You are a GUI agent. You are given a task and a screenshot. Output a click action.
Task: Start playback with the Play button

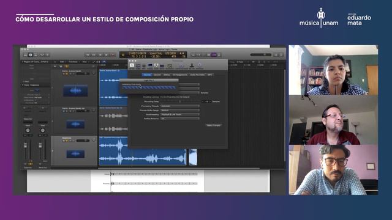coord(107,55)
